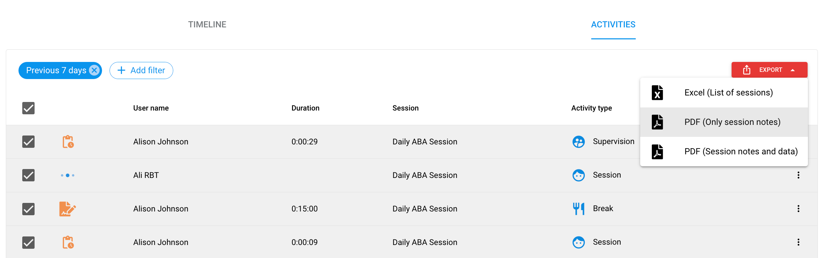This screenshot has height=258, width=823.
Task: Click the Supervision activity type icon
Action: (578, 142)
